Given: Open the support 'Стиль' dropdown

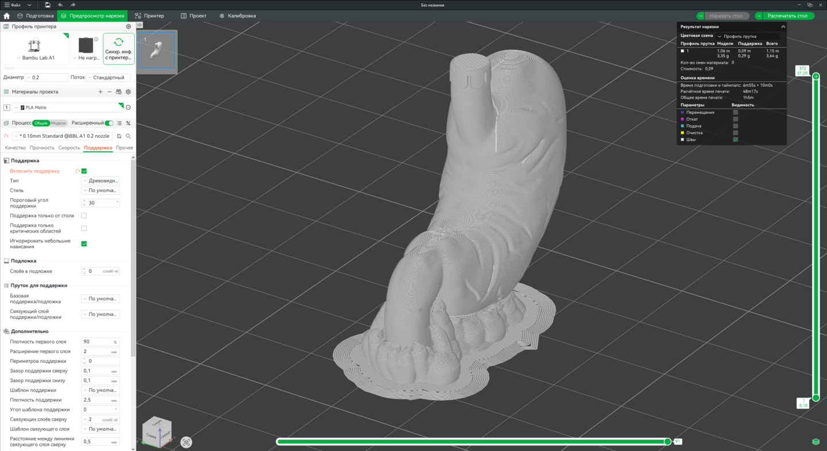Looking at the screenshot, I should pyautogui.click(x=101, y=191).
